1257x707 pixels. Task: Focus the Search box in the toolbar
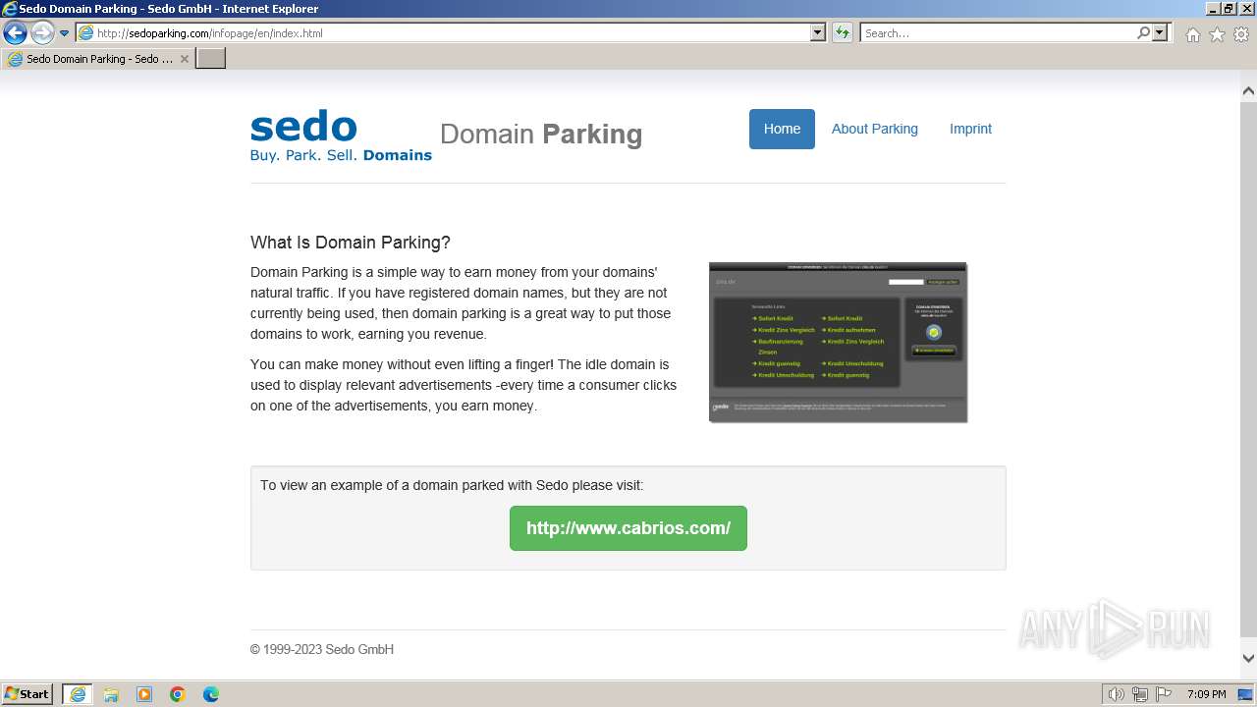tap(998, 32)
